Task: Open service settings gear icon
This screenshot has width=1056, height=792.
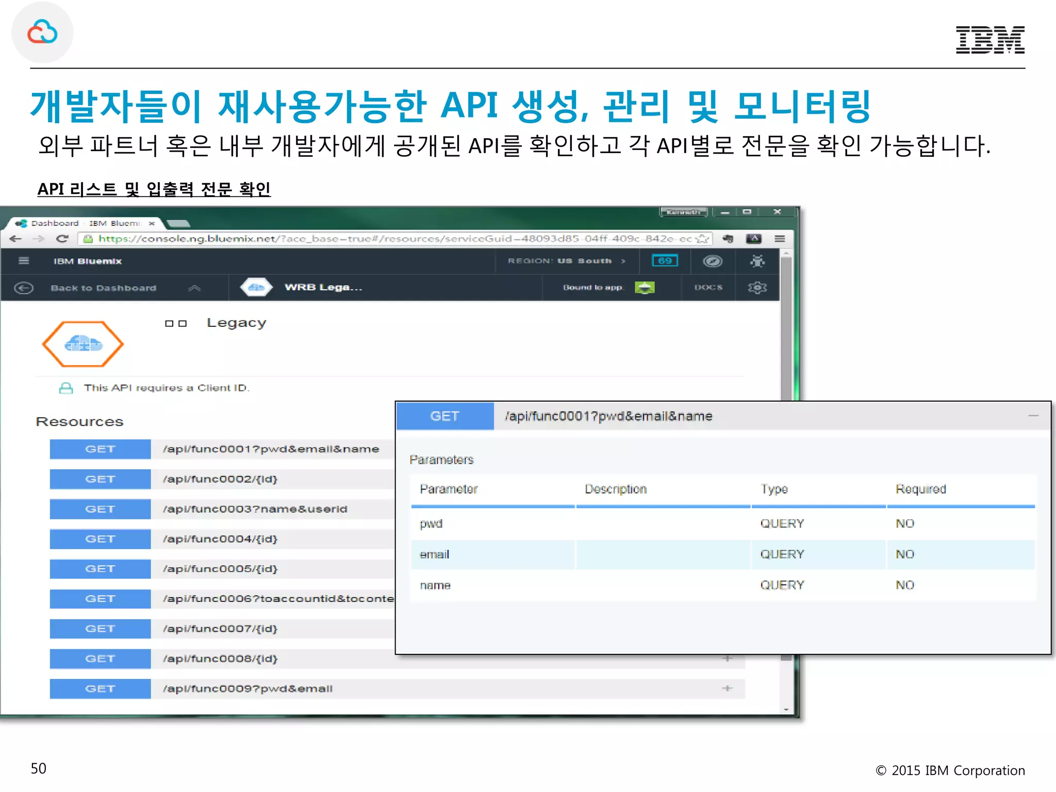Action: (757, 287)
